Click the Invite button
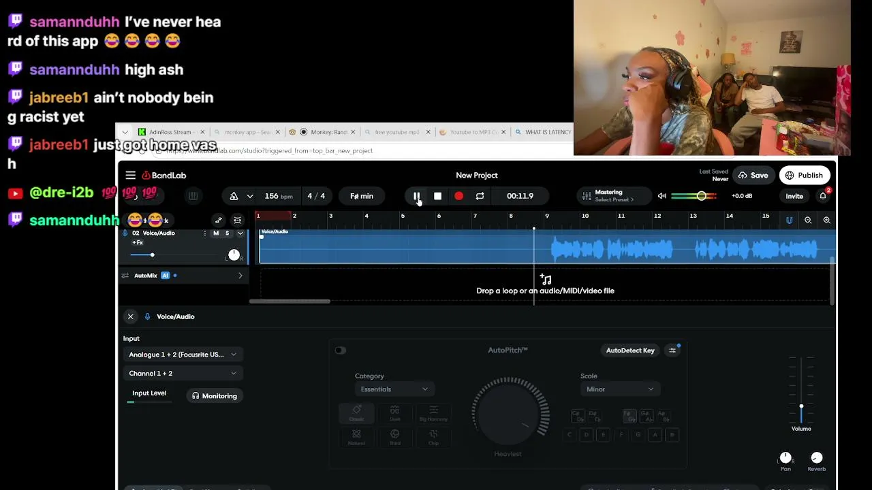This screenshot has height=490, width=872. [x=794, y=196]
